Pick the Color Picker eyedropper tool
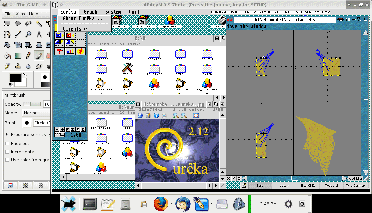372x213 pixels. pos(18,34)
